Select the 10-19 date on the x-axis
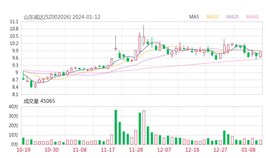 [x=23, y=150]
